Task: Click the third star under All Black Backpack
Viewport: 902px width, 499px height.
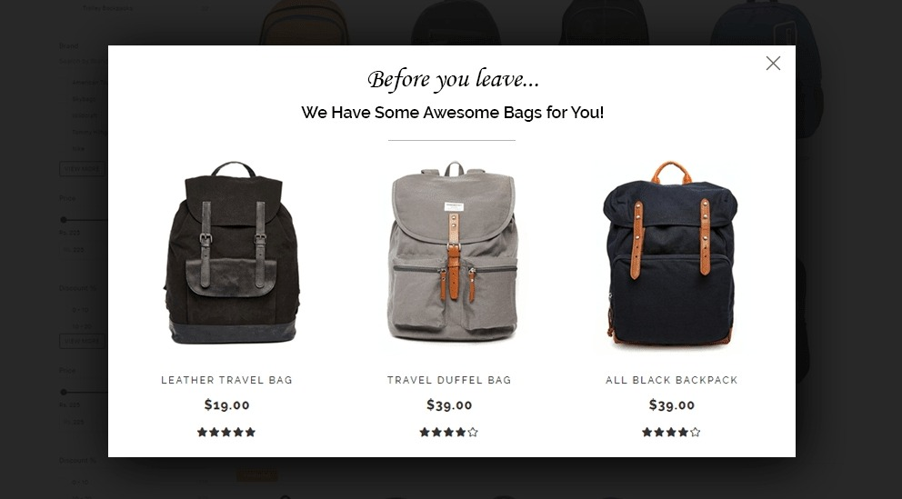Action: click(671, 433)
